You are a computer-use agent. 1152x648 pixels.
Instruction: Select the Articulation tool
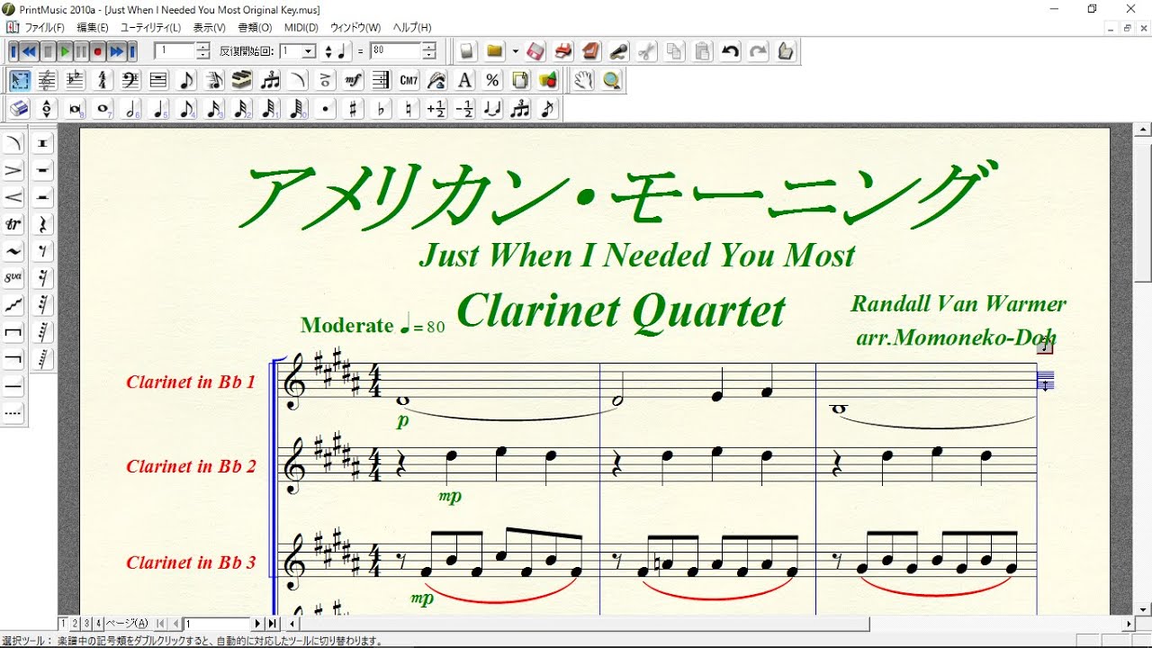[x=326, y=80]
